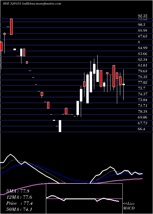Click the 79.68 price axis label

(x=143, y=71)
